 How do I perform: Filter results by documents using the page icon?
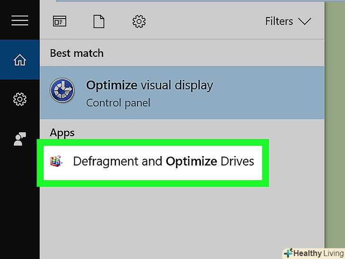[99, 21]
